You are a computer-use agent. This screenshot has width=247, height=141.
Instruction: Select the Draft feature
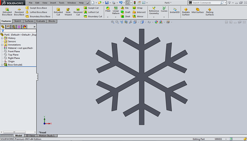coord(126,12)
